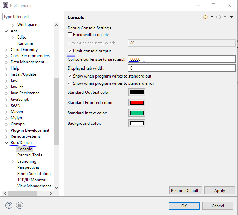Screen dimensions: 238x215
Task: Select External Tools in the preferences tree
Action: pos(30,155)
